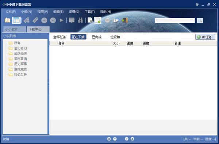Click the 速度 column header
219x144 pixels.
(x=134, y=43)
